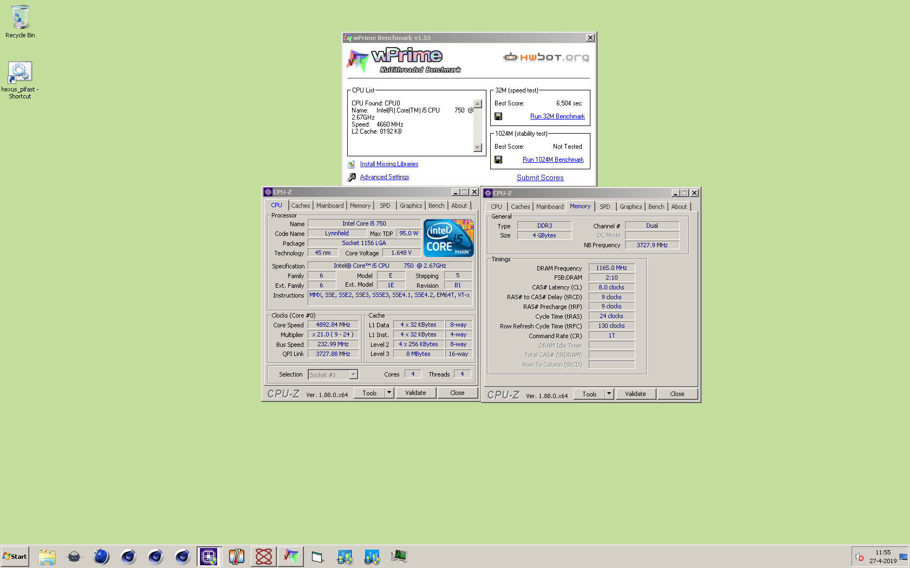Click the icon next to Install Missing Libraries
This screenshot has height=568, width=910.
click(352, 164)
